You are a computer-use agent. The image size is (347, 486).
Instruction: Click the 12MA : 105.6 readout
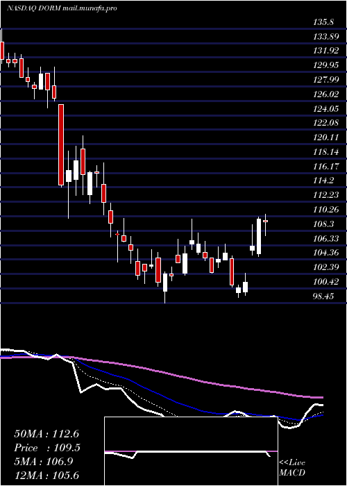[46, 475]
